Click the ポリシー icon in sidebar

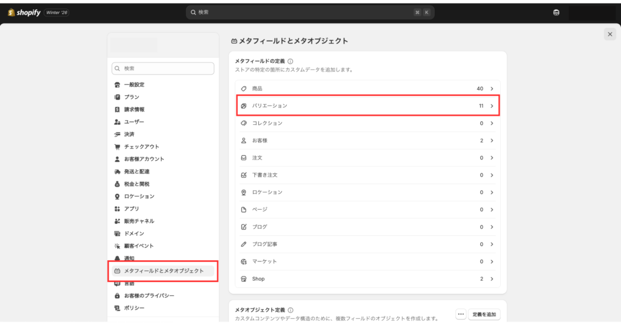(117, 308)
